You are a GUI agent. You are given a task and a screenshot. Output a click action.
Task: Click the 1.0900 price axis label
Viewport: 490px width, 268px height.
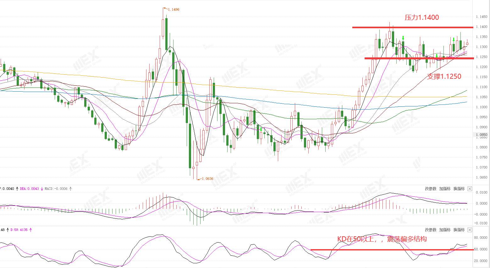tap(482, 127)
